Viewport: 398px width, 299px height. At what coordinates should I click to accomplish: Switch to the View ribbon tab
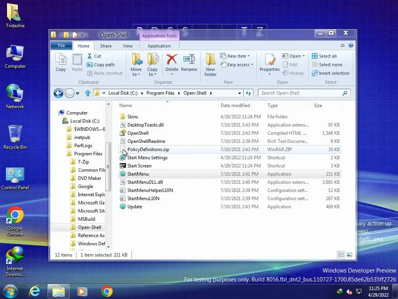(x=127, y=46)
